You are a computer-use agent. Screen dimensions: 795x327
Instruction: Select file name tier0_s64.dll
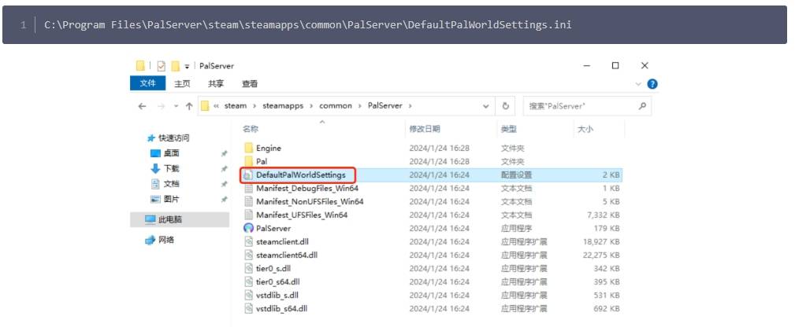click(278, 281)
